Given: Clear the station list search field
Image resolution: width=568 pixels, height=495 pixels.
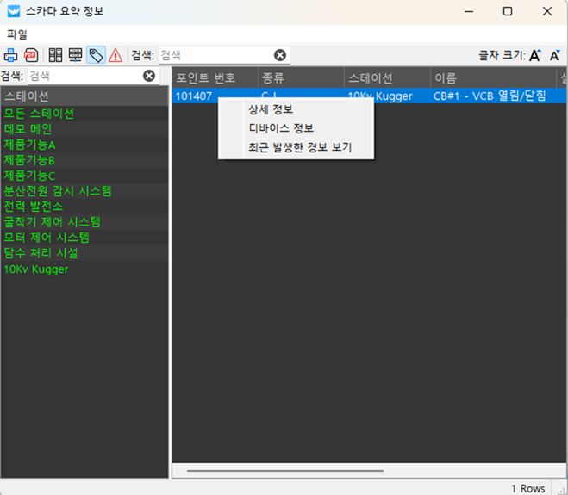Looking at the screenshot, I should 149,76.
